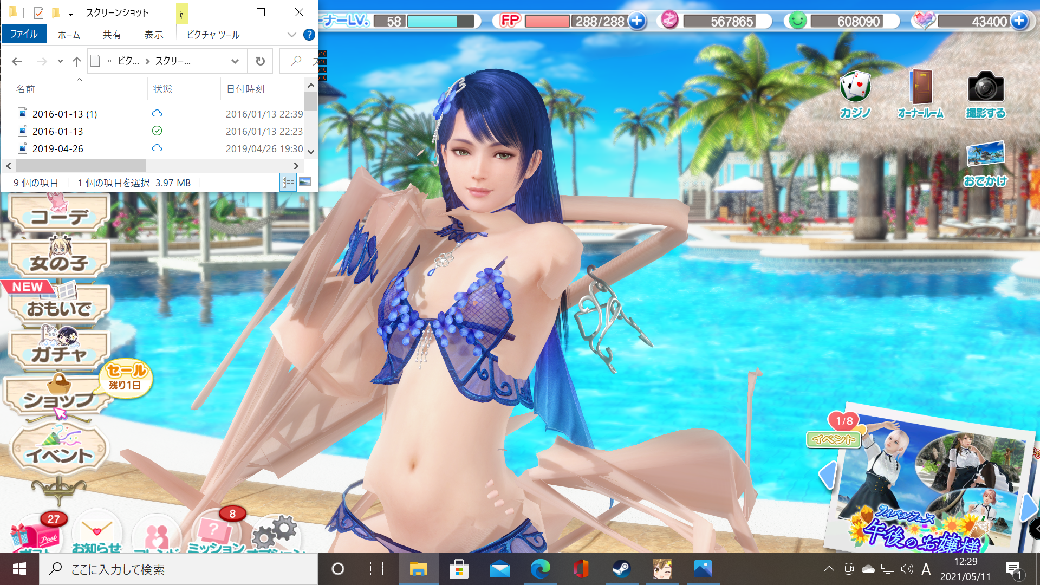The width and height of the screenshot is (1040, 585).
Task: Open the ピクチャ ツール ribbon tab
Action: pos(213,35)
